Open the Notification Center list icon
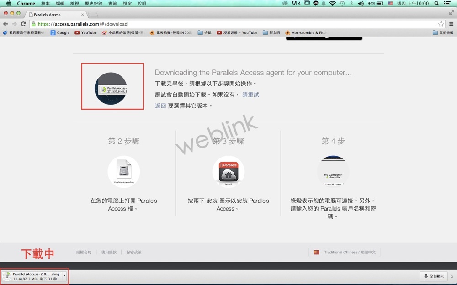The height and width of the screenshot is (285, 457). [x=447, y=4]
